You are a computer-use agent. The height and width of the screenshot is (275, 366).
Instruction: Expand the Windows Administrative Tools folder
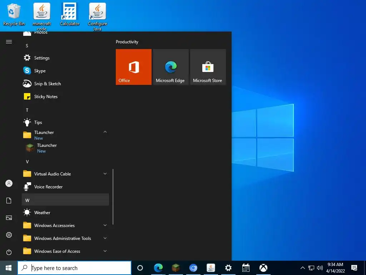[105, 238]
